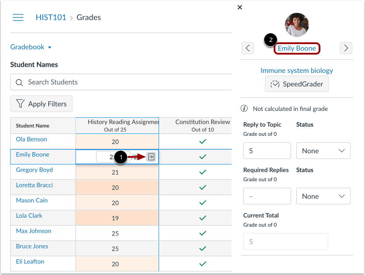Screen dimensions: 365x275
Task: Click Emily Boone's profile photo
Action: tap(297, 25)
